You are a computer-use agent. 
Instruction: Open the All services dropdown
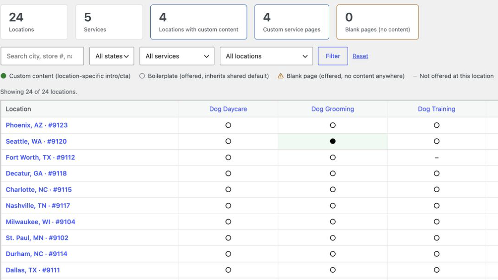177,56
